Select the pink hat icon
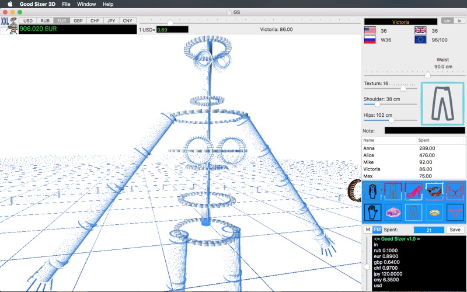The width and height of the screenshot is (467, 292). [392, 212]
